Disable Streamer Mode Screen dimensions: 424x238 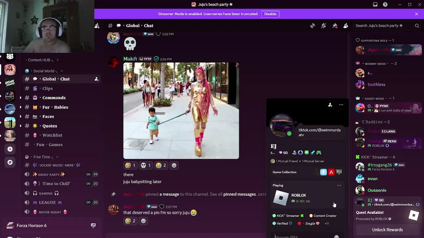click(270, 14)
